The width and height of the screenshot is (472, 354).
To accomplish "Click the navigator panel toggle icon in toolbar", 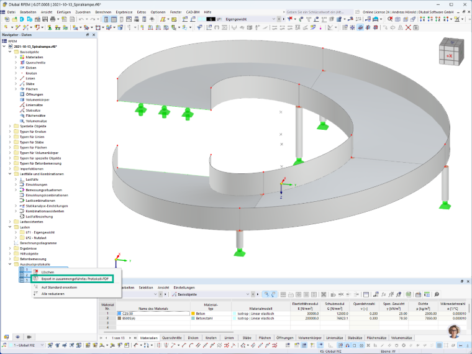I will coord(106,19).
